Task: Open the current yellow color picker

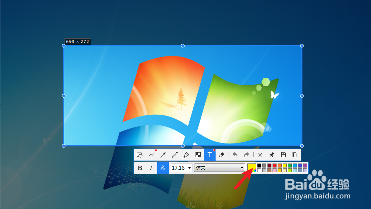Action: point(251,167)
